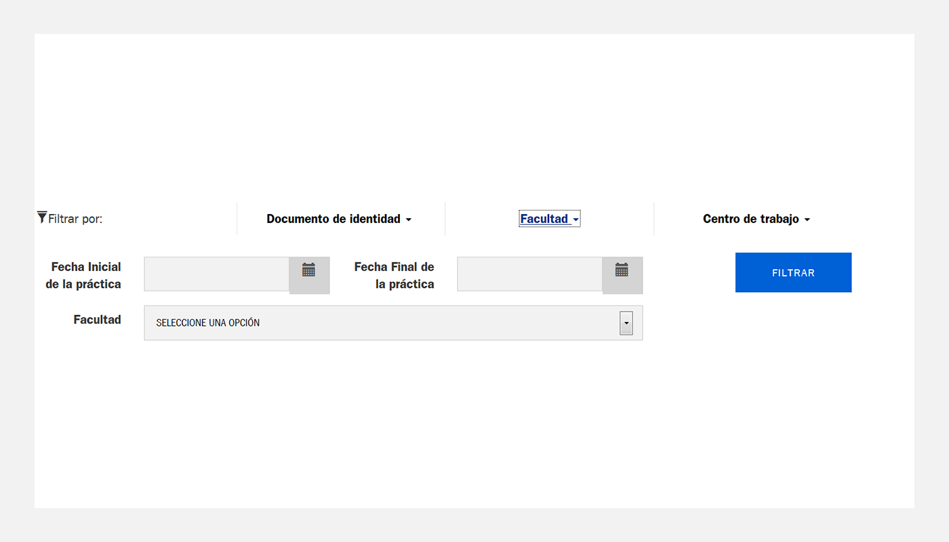The width and height of the screenshot is (949, 542).
Task: Click the filter funnel icon
Action: tap(42, 217)
